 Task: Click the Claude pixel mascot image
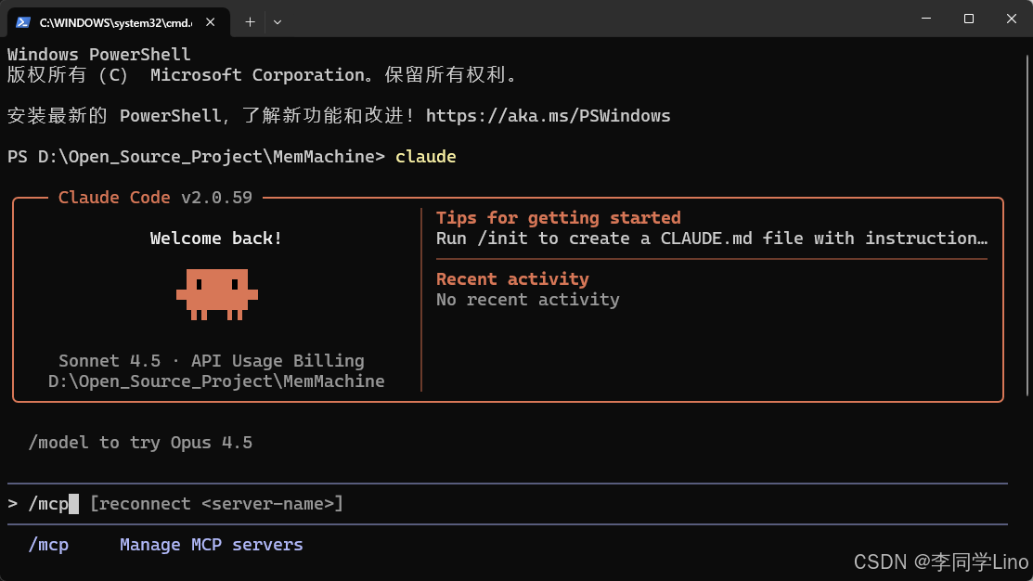click(x=217, y=294)
